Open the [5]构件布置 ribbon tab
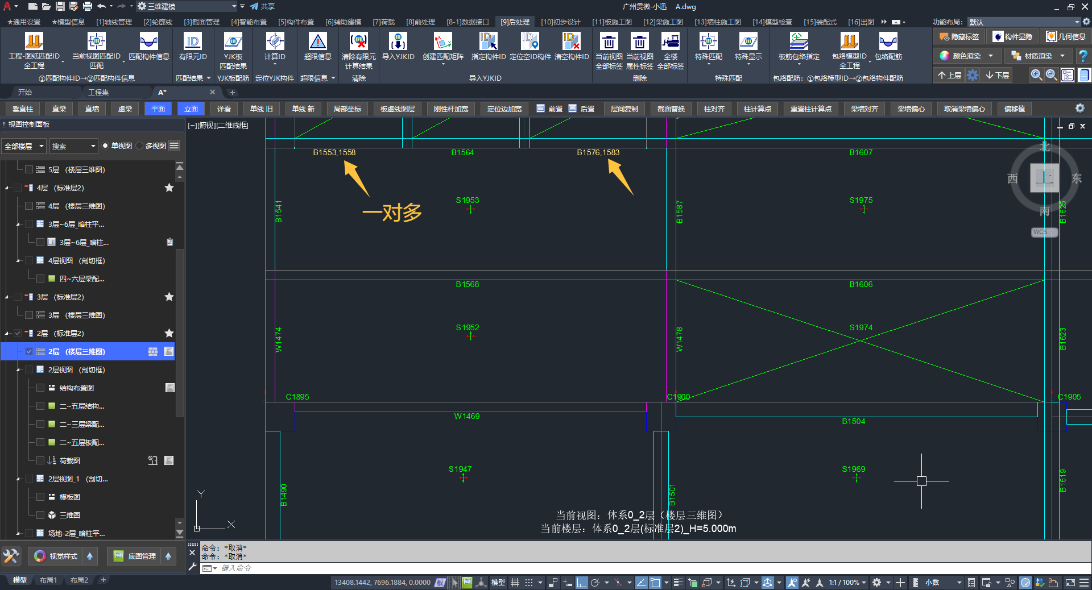Screen dimensions: 1092x590 pyautogui.click(x=296, y=22)
